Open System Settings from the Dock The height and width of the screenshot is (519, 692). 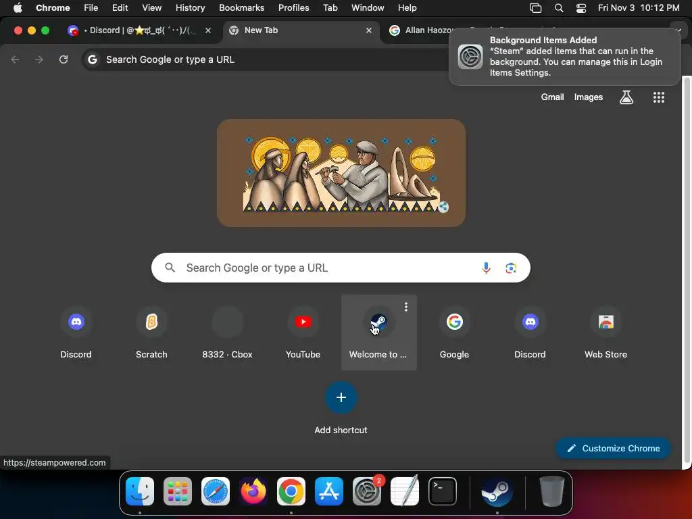[367, 491]
